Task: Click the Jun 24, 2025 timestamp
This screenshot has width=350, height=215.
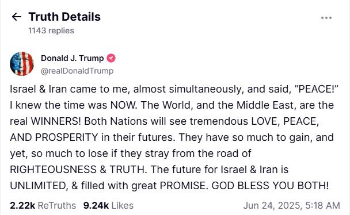Action: point(292,205)
